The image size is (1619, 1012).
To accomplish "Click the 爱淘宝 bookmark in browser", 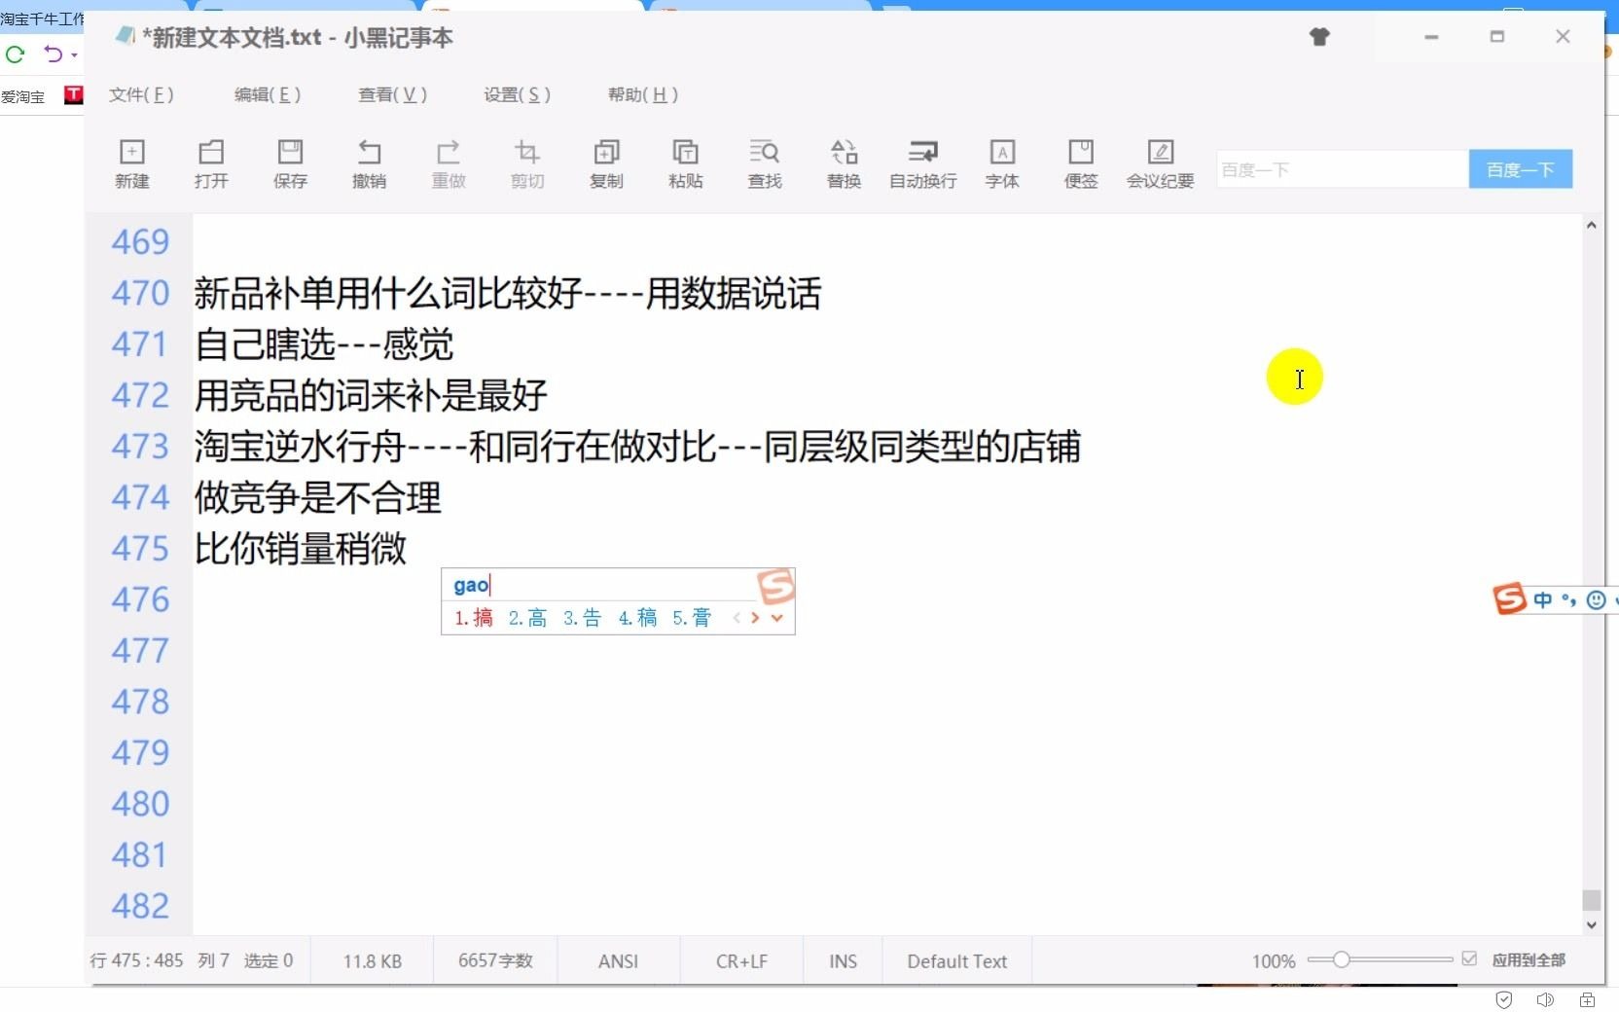I will click(22, 96).
